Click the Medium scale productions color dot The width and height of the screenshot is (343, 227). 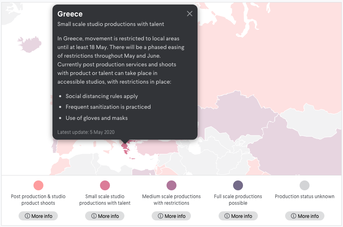point(171,185)
